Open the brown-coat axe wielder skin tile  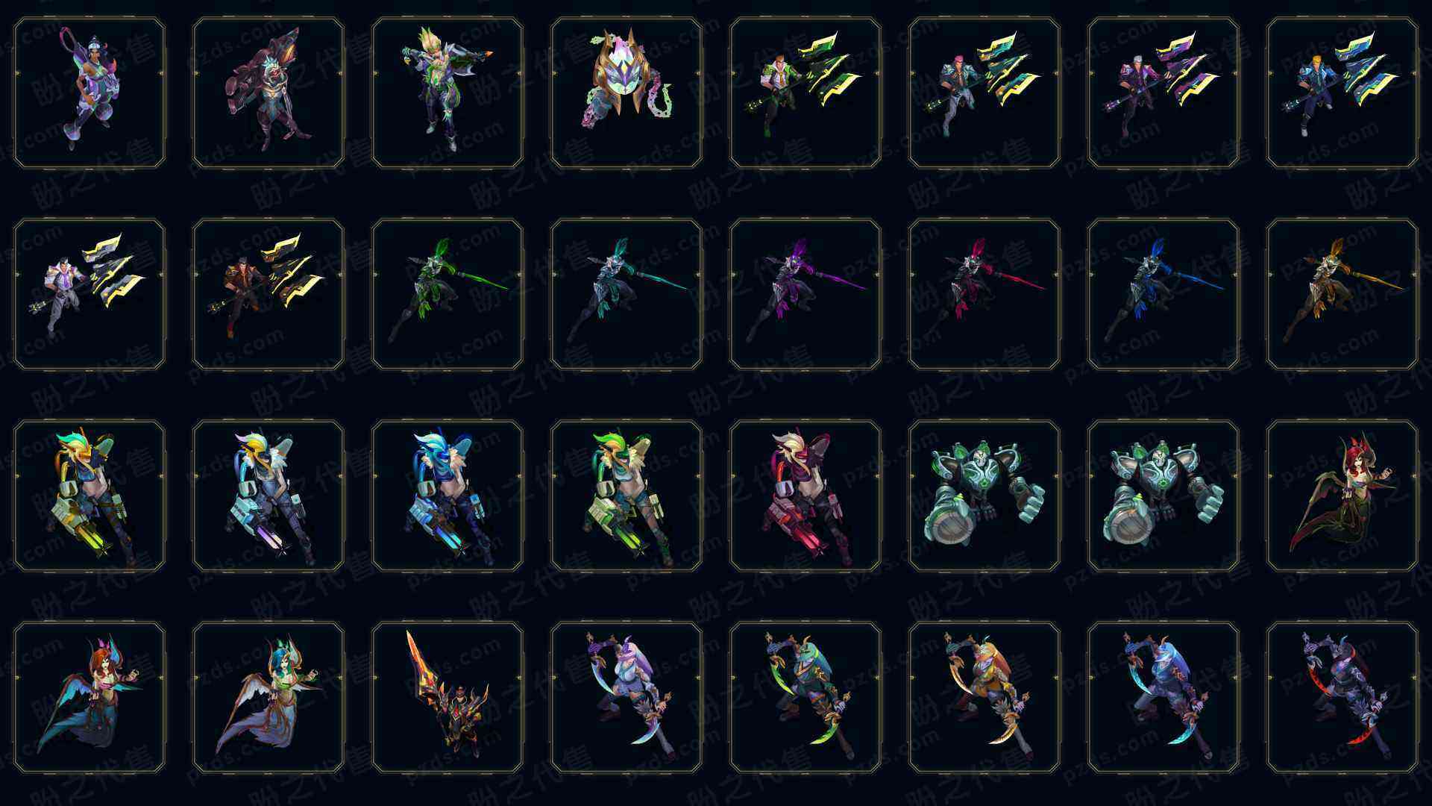click(x=268, y=294)
